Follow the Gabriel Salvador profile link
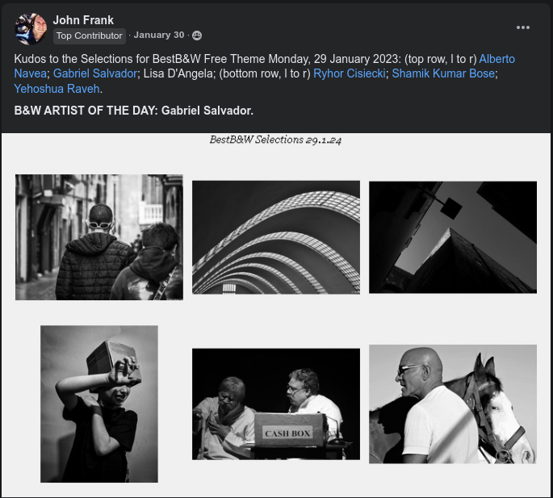The height and width of the screenshot is (498, 553). click(95, 73)
